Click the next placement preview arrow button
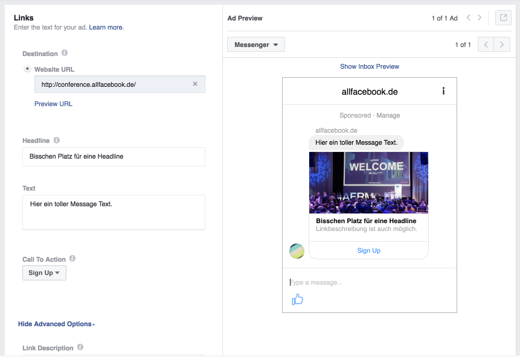This screenshot has height=357, width=520. [x=502, y=45]
